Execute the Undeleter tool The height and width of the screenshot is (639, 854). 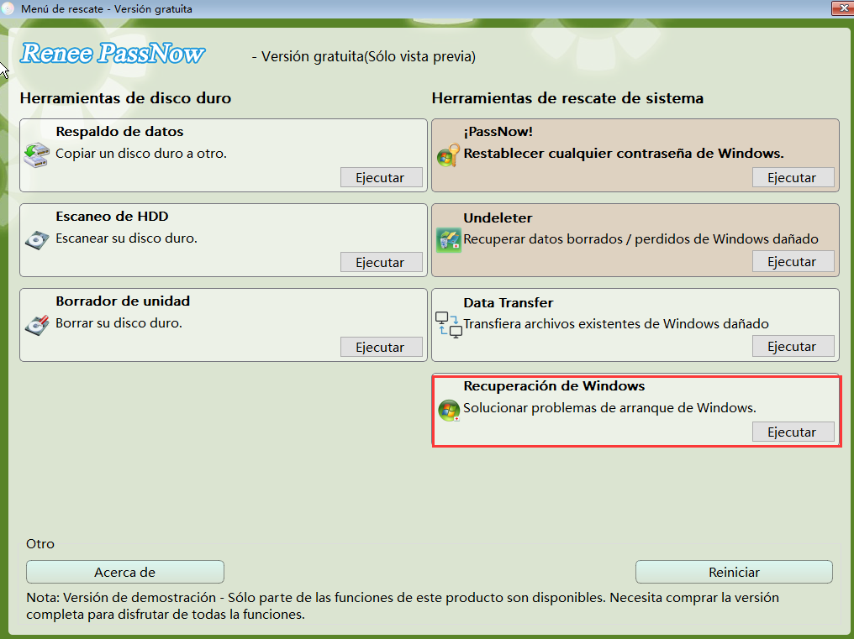point(793,261)
